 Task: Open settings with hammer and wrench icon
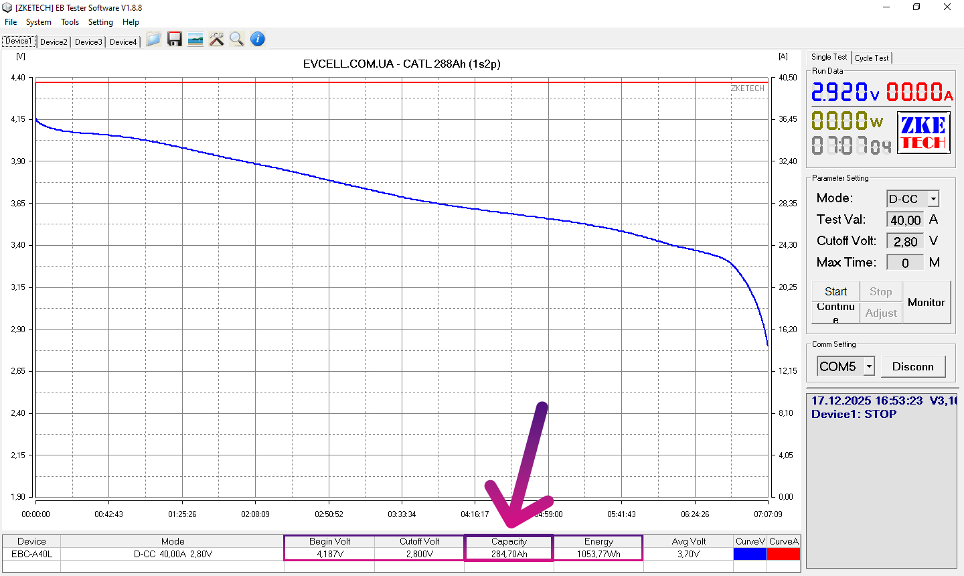[x=216, y=40]
